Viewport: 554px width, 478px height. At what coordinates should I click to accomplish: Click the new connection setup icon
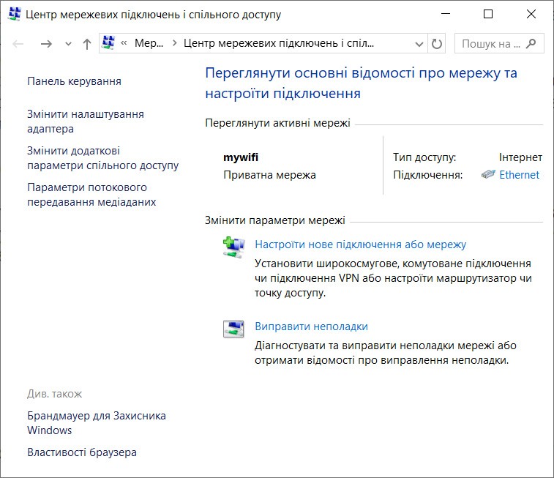(233, 248)
